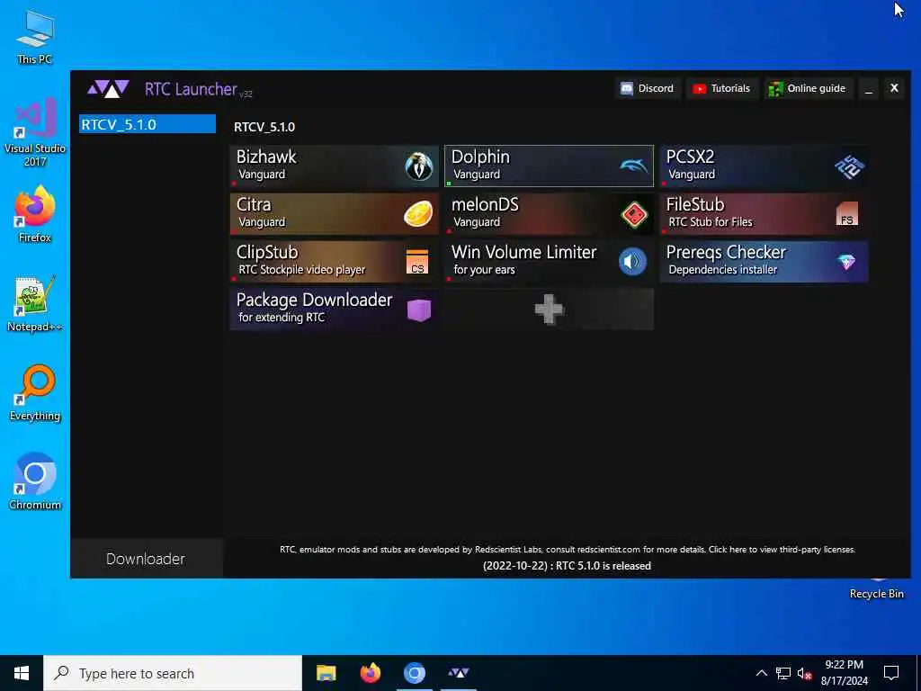The image size is (921, 691).
Task: Select Chromium desktop shortcut
Action: (x=35, y=482)
